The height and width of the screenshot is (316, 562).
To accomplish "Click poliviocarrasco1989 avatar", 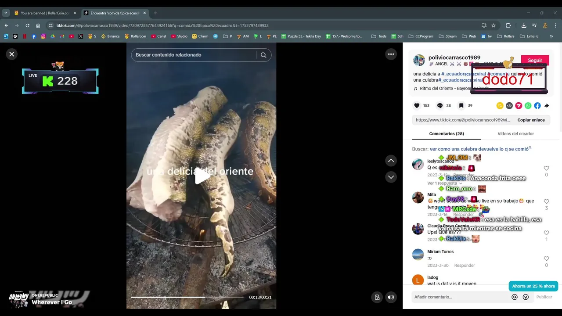I will point(419,61).
